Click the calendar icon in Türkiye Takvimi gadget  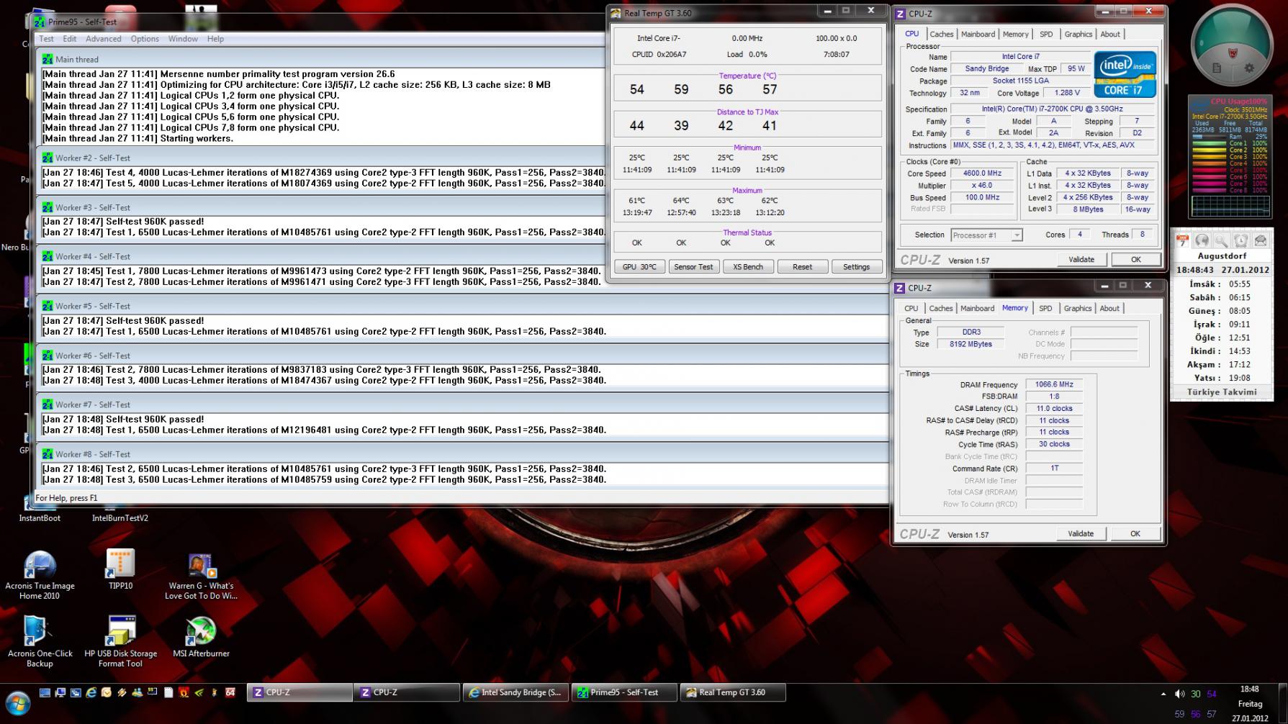[1183, 240]
